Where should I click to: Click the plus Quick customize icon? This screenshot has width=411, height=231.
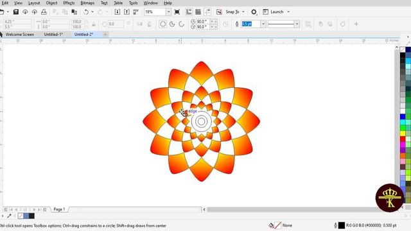[x=356, y=24]
